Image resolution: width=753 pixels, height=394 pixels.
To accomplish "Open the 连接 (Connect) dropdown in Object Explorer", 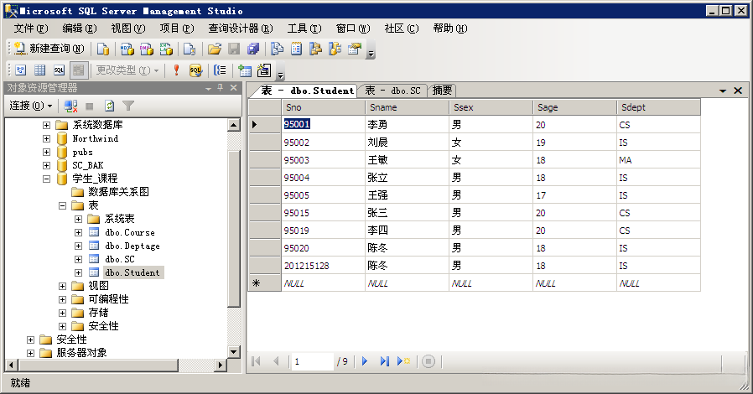I will [x=31, y=106].
